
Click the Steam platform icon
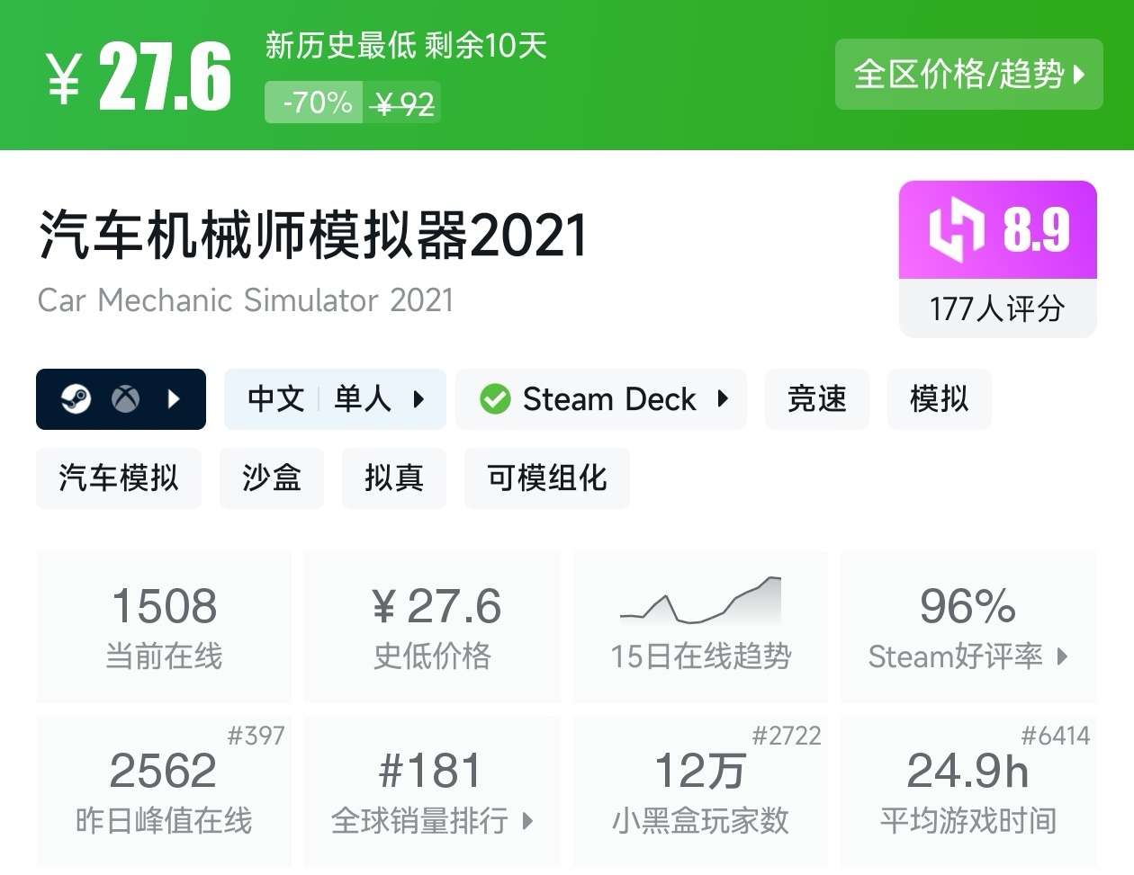[x=76, y=398]
